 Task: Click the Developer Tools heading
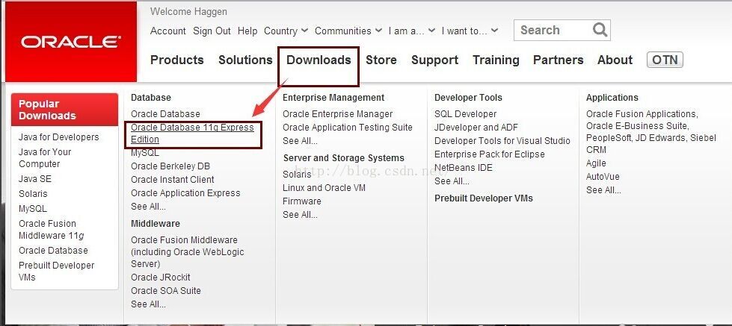coord(468,98)
